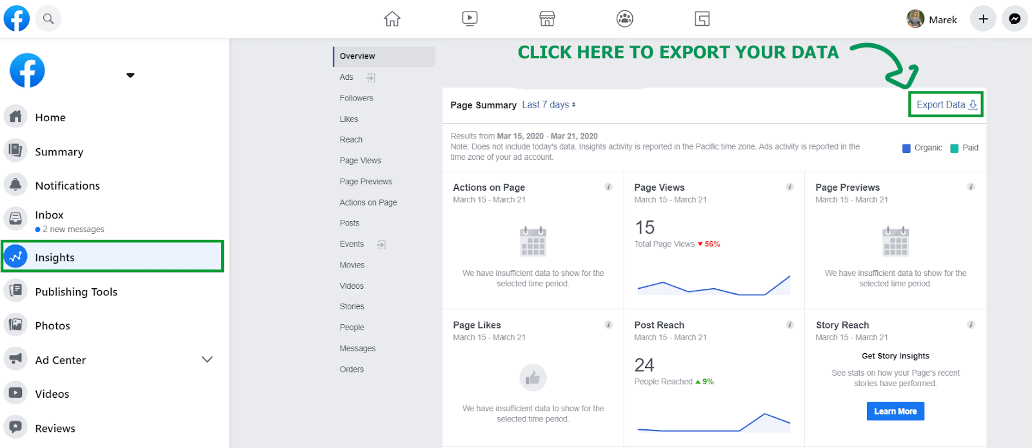The height and width of the screenshot is (448, 1032).
Task: Open the Reach insights section
Action: pos(351,140)
